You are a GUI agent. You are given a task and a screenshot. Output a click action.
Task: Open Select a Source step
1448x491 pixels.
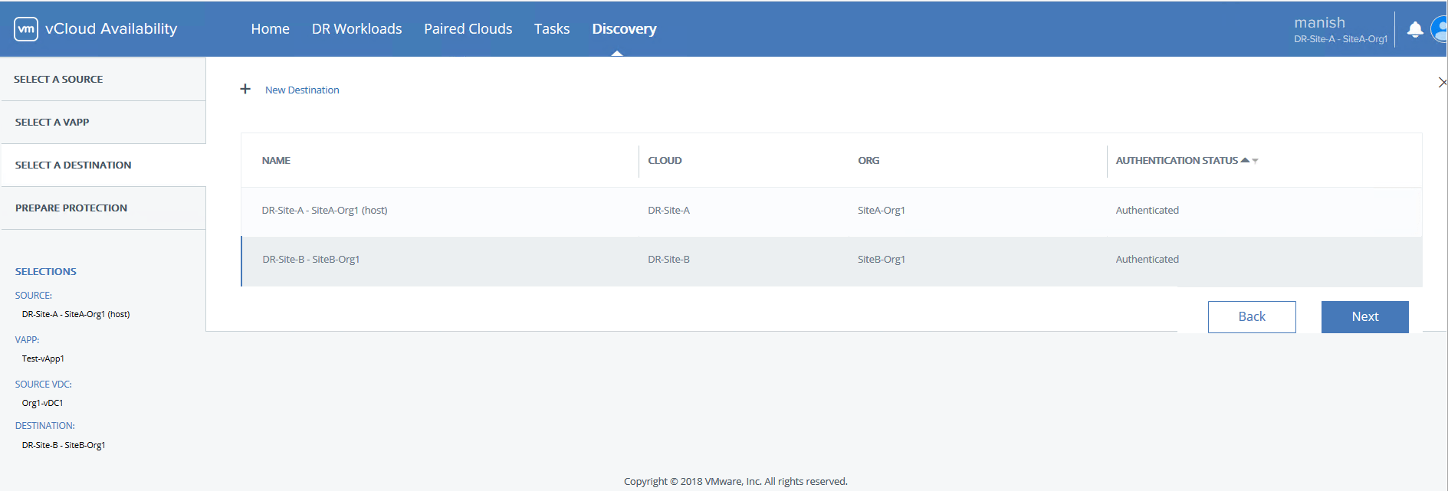[x=103, y=79]
